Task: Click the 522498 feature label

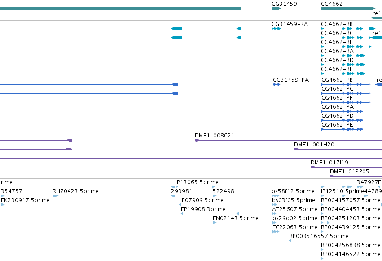Action: [224, 191]
